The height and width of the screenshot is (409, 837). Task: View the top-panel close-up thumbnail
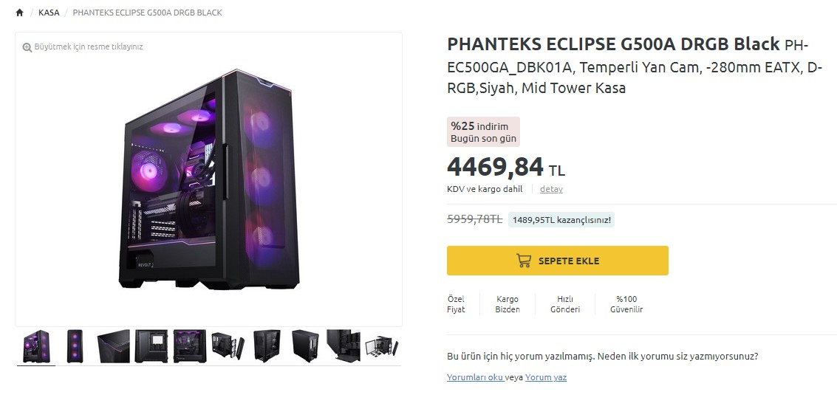(x=113, y=346)
